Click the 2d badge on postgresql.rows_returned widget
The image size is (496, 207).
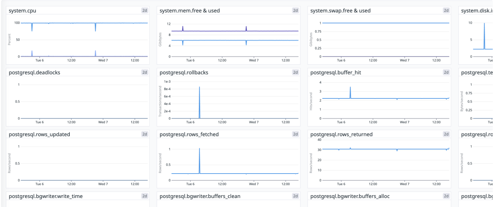coord(446,134)
